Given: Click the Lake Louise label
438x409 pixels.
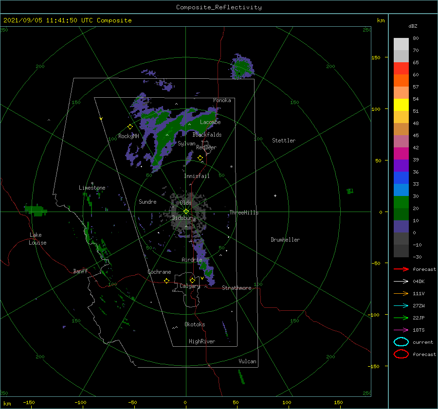Looking at the screenshot, I should click(x=37, y=239).
